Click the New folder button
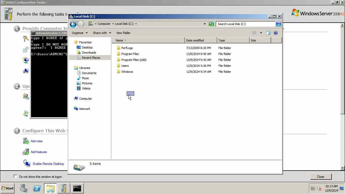Screen dimensions: 345x194 [x=123, y=33]
